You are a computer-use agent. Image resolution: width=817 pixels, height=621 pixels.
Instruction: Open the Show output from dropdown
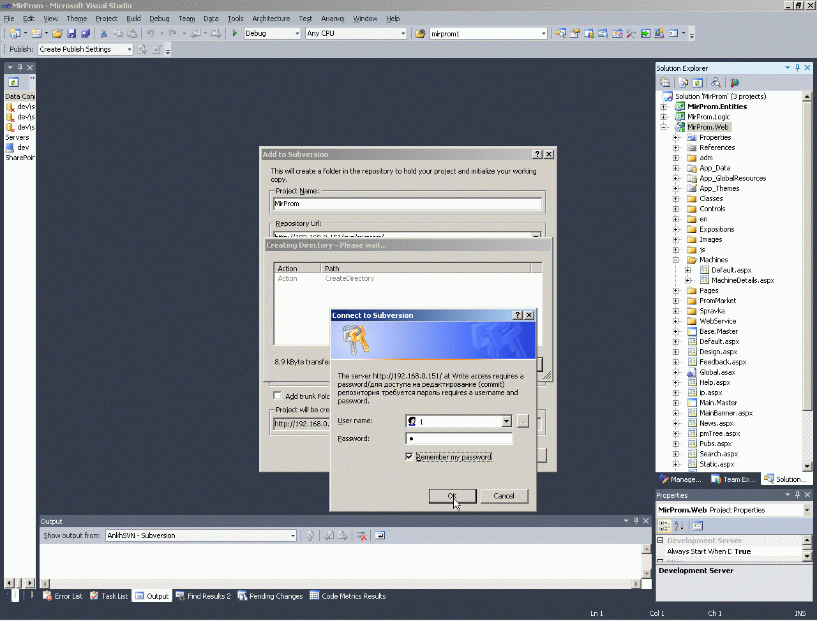tap(293, 535)
